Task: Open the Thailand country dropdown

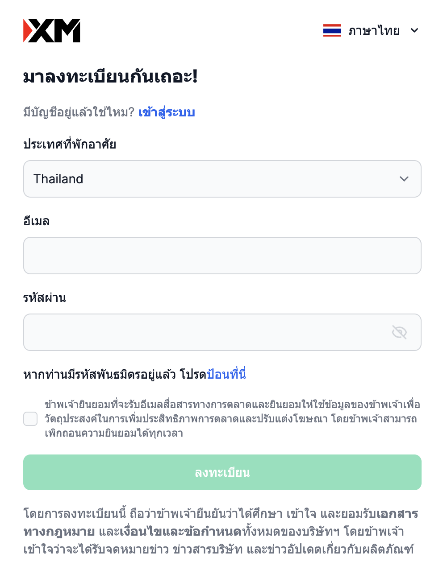Action: [222, 179]
